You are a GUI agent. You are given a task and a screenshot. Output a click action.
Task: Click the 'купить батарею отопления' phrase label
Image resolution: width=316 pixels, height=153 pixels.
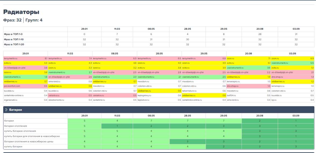(x=20, y=131)
